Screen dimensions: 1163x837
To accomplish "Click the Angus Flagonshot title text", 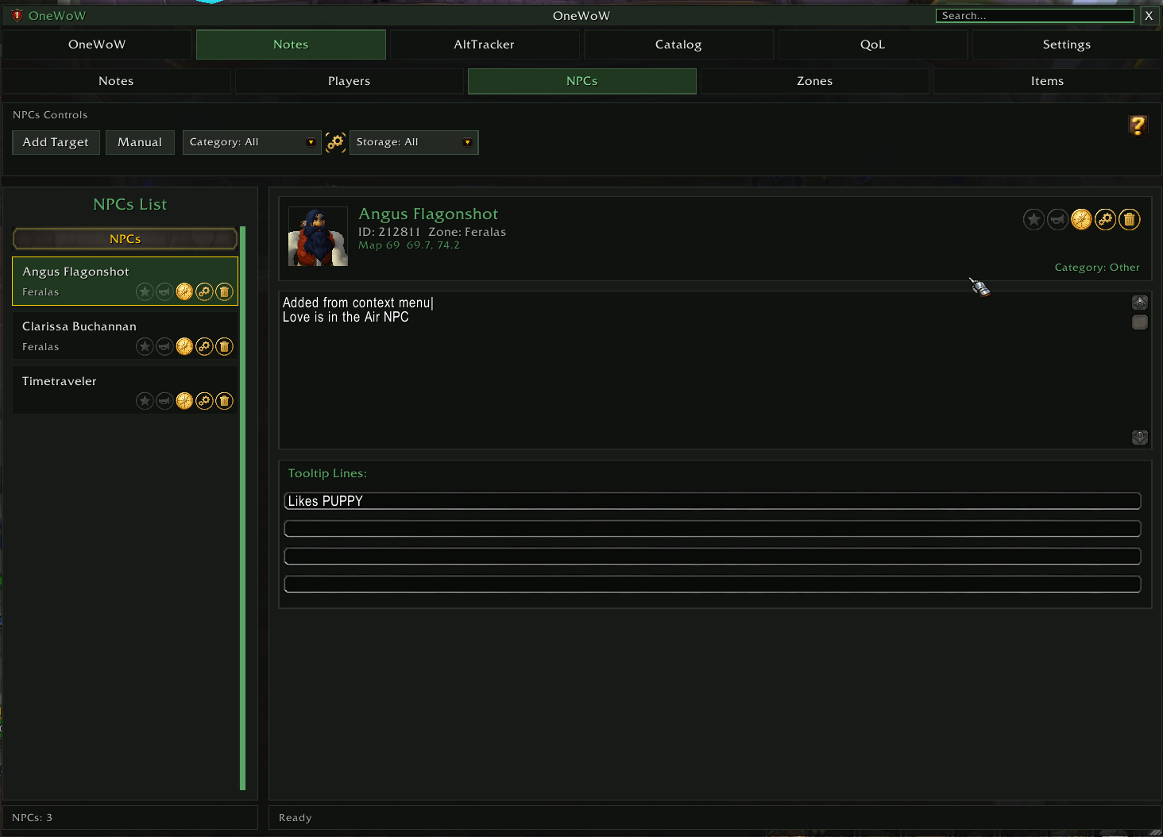I will click(x=428, y=214).
